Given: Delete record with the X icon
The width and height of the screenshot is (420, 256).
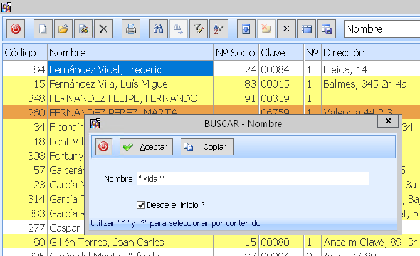Looking at the screenshot, I should (x=103, y=29).
